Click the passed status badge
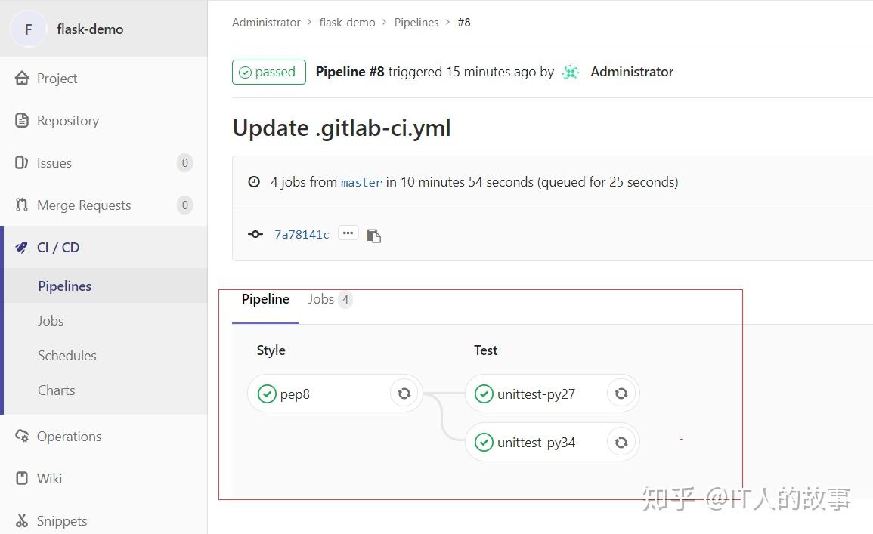The height and width of the screenshot is (534, 873). click(268, 72)
